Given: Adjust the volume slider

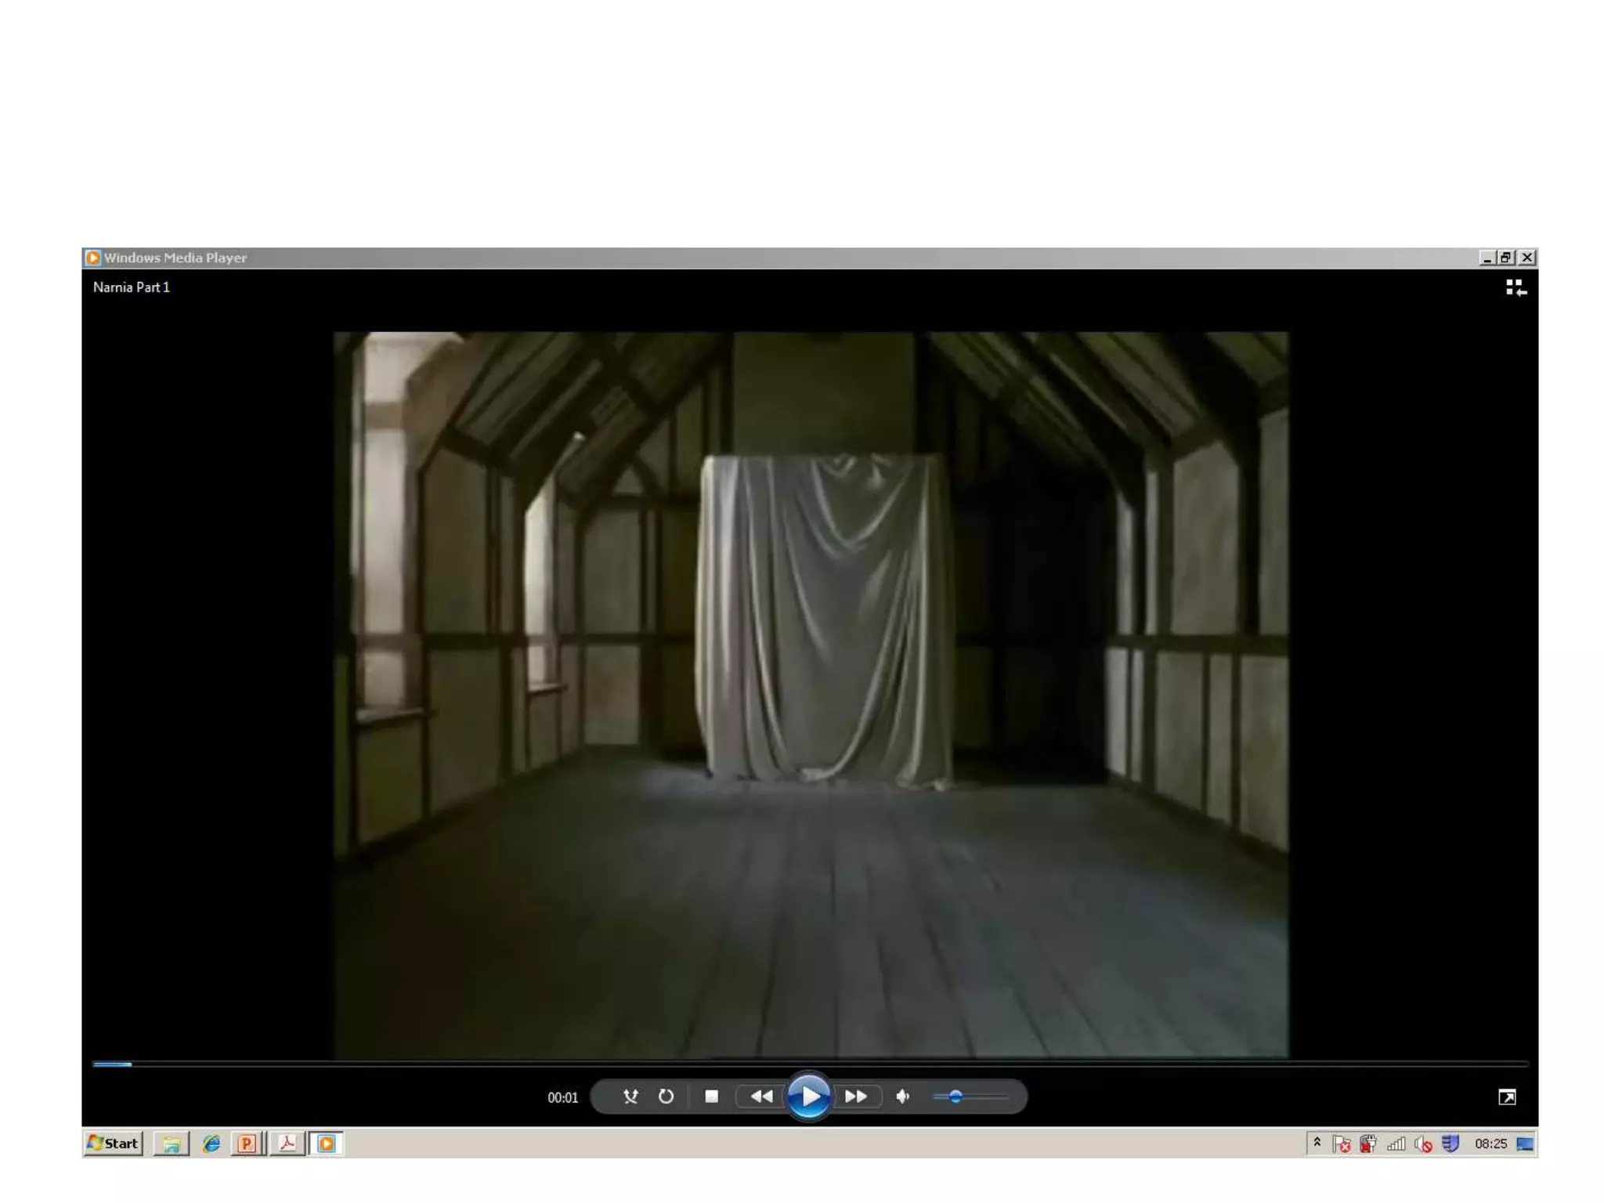Looking at the screenshot, I should point(956,1096).
